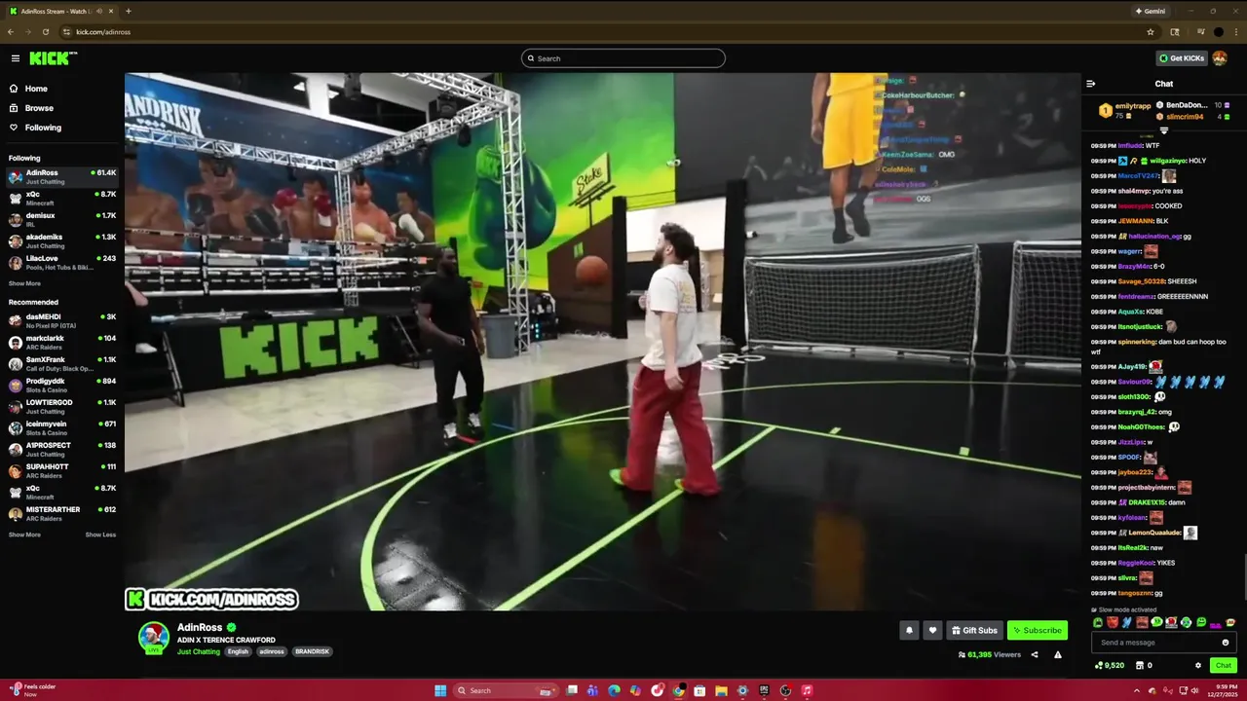Click the English tag
This screenshot has height=701, width=1247.
coord(238,651)
